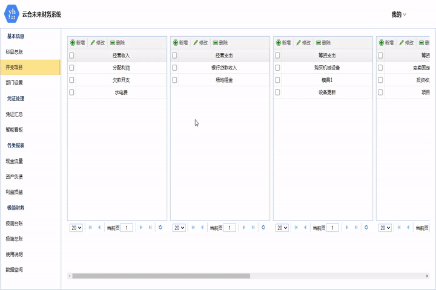Go to next page in 经营支出 pager

point(244,228)
